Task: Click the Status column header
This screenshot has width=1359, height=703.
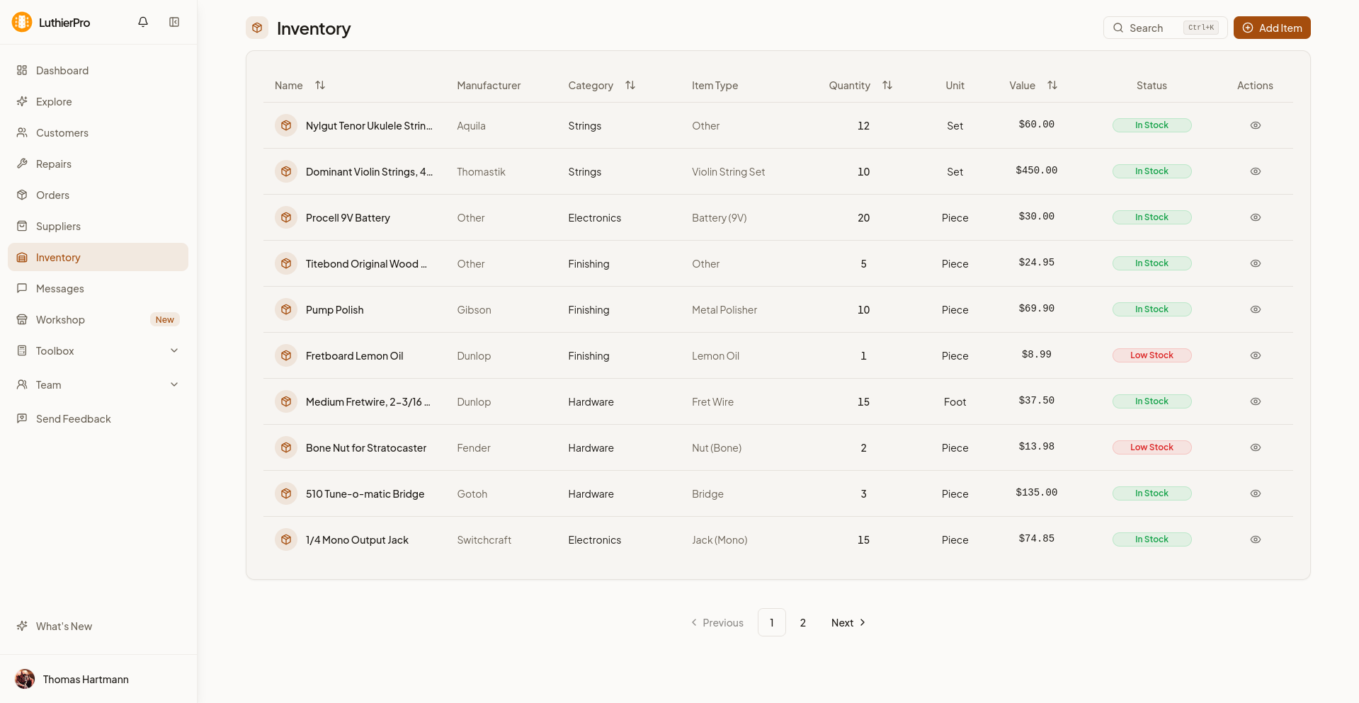Action: 1152,85
